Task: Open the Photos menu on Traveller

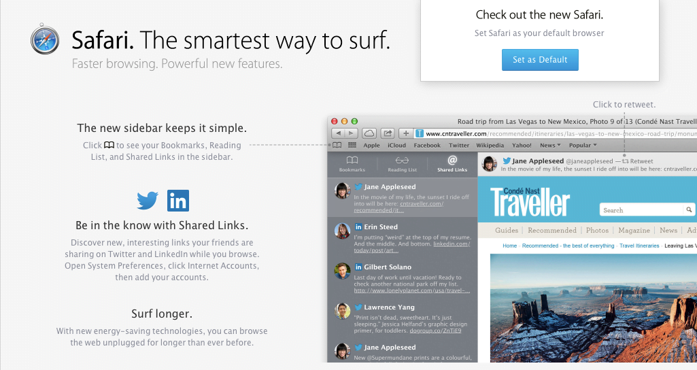Action: [x=597, y=230]
